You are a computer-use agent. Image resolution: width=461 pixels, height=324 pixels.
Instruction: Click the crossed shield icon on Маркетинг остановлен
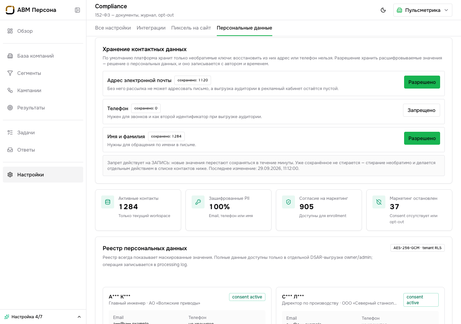click(x=379, y=202)
